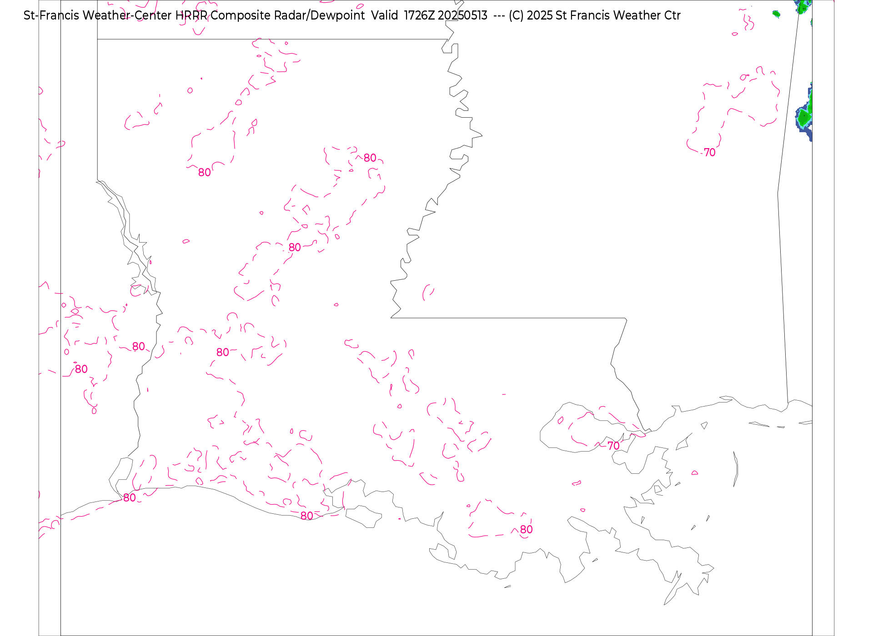Viewport: 873px width, 636px height.
Task: Click the "St-Francis Weather-Center" title text
Action: pyautogui.click(x=97, y=15)
